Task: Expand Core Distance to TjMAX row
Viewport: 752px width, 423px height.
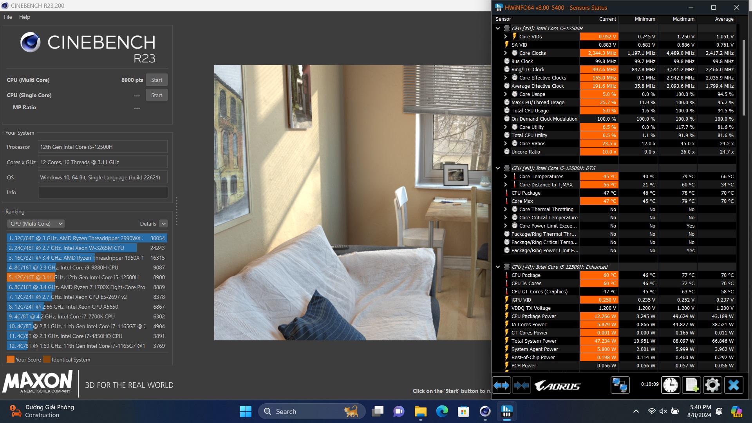Action: [x=505, y=184]
